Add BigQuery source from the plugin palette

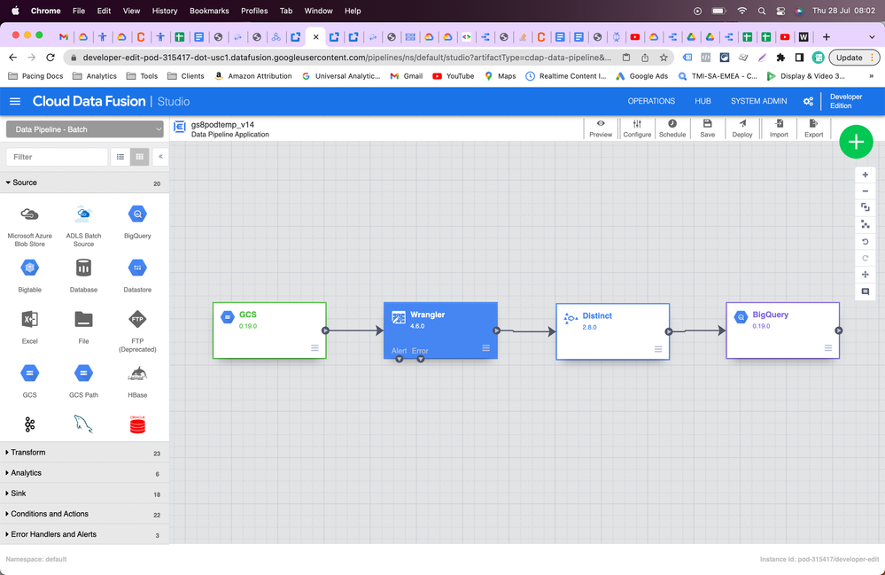[137, 223]
